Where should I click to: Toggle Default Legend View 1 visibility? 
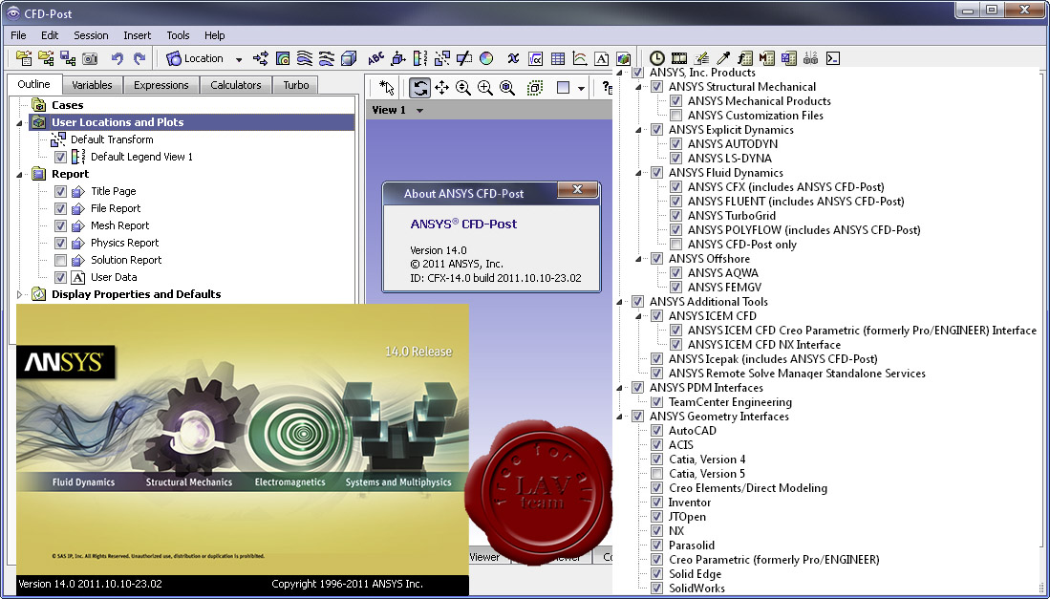[x=60, y=157]
